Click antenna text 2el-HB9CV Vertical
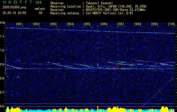 click(x=101, y=13)
